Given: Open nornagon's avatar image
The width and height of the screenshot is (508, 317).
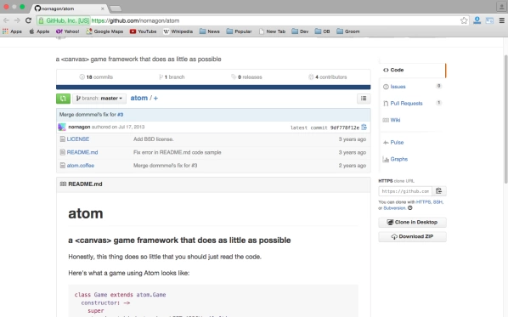Looking at the screenshot, I should point(62,127).
